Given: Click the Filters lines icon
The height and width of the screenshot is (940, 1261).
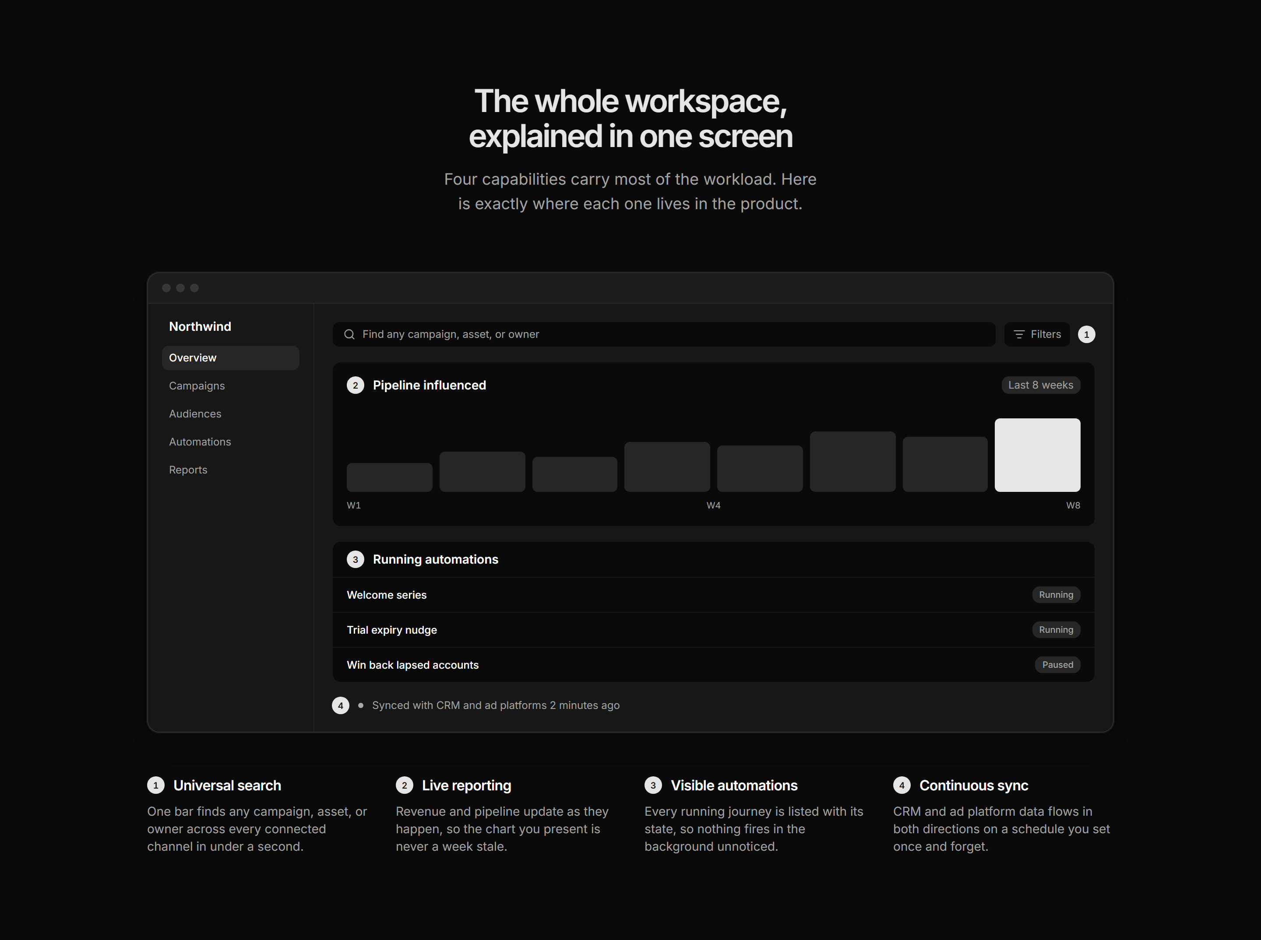Looking at the screenshot, I should (x=1019, y=335).
